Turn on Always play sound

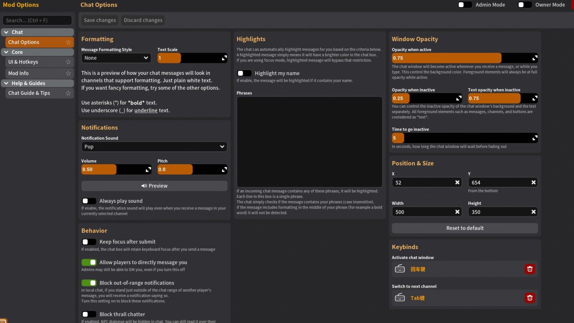89,201
